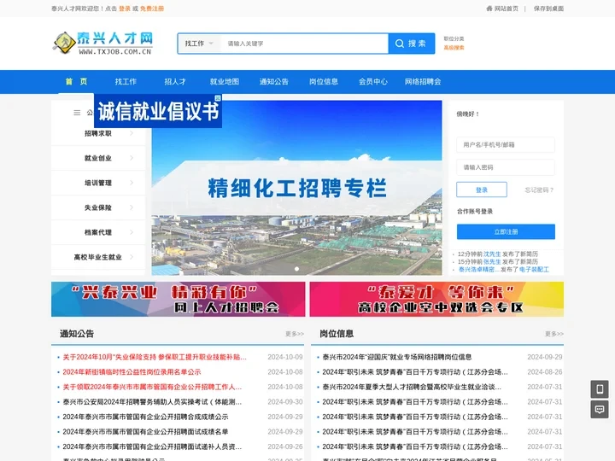Expand the 高校毕业生就业 sidebar chevron
This screenshot has height=461, width=615.
[132, 257]
